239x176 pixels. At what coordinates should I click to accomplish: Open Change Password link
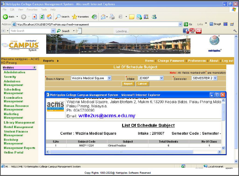(x=171, y=61)
